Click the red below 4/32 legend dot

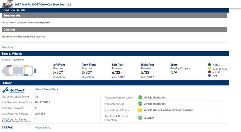pyautogui.click(x=209, y=72)
